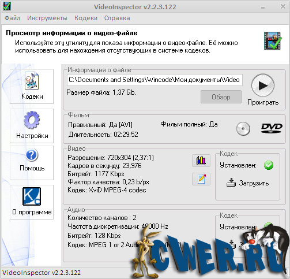
Task: Open Помощь question mark help
Action: pyautogui.click(x=32, y=163)
